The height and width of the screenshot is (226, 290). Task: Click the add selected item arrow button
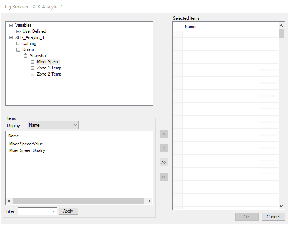164,134
